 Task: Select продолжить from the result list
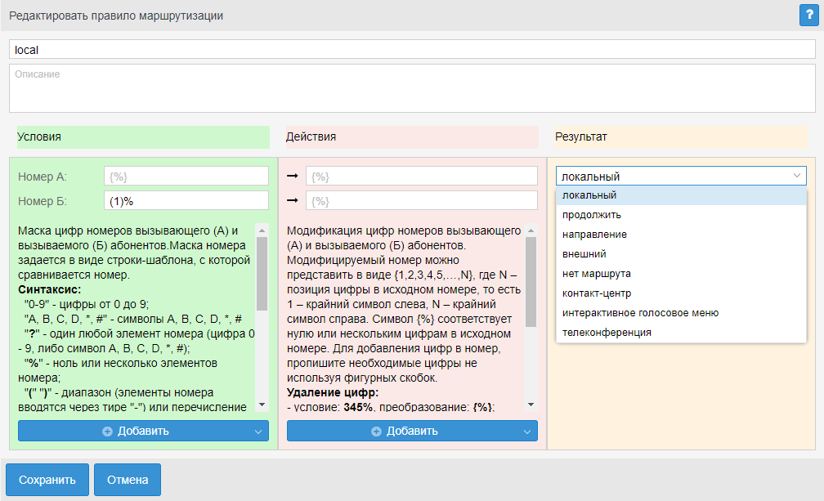(591, 215)
